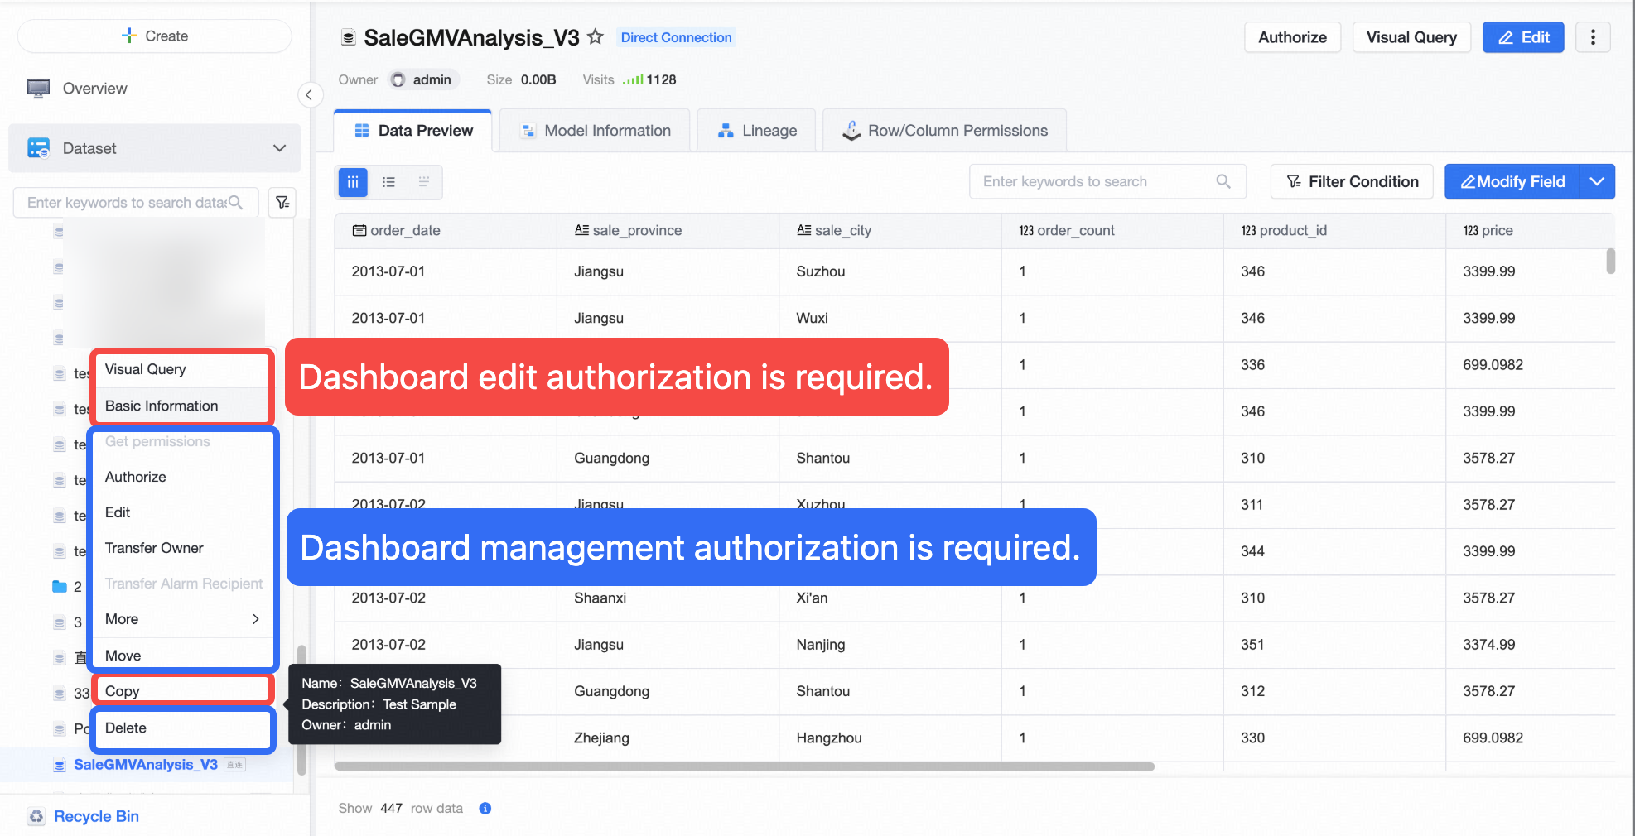Click the Overview monitor icon
Viewport: 1635px width, 836px height.
38,89
